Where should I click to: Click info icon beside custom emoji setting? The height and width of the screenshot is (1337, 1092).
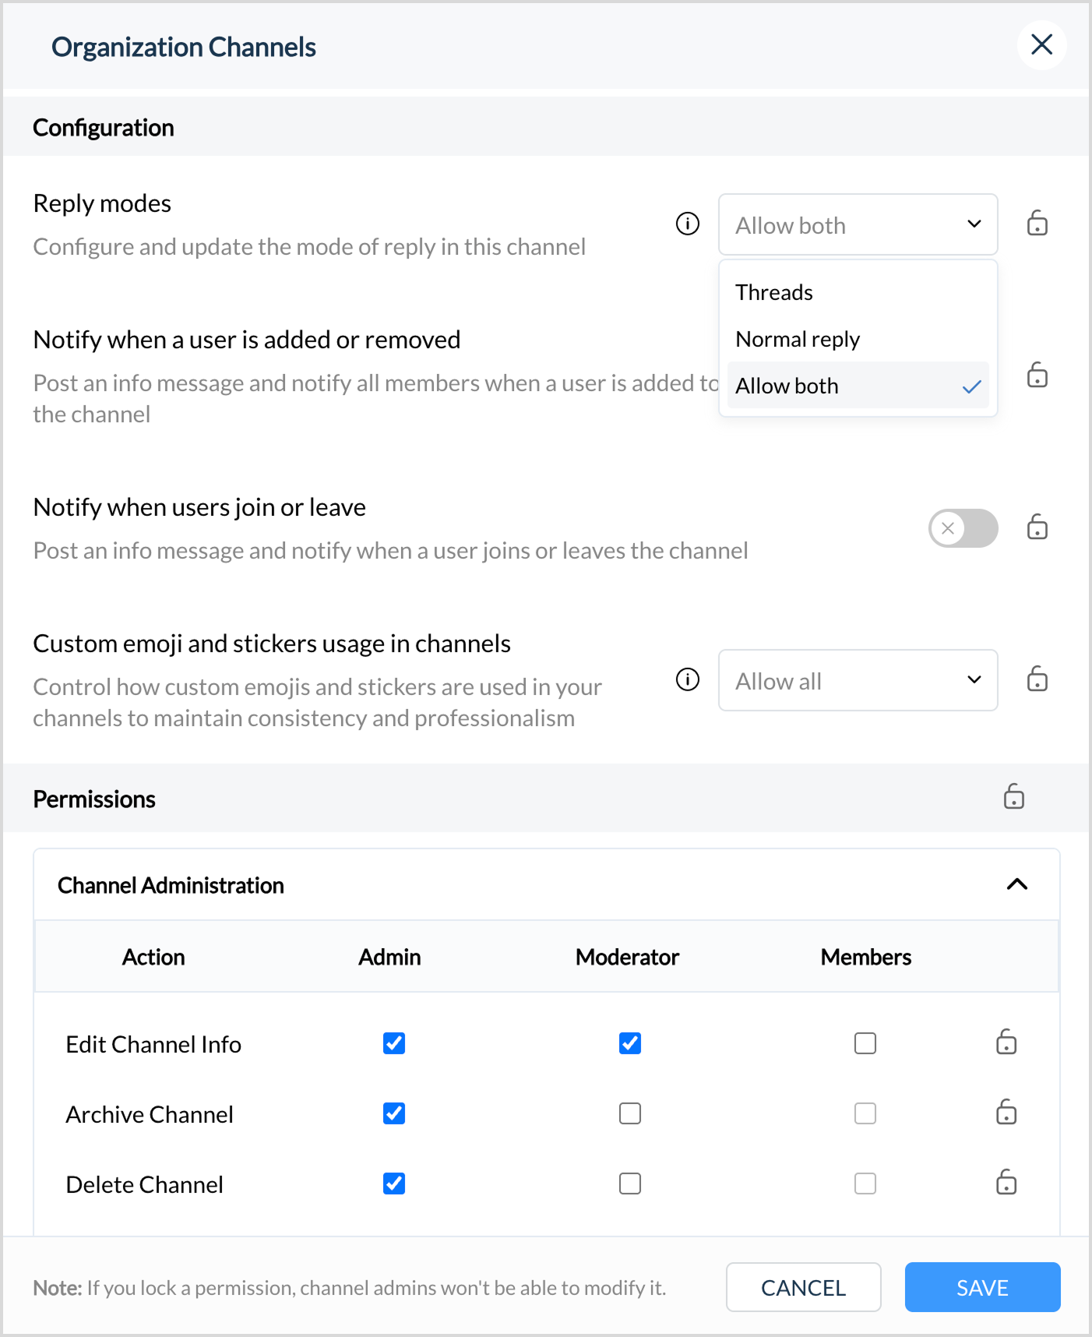point(688,679)
